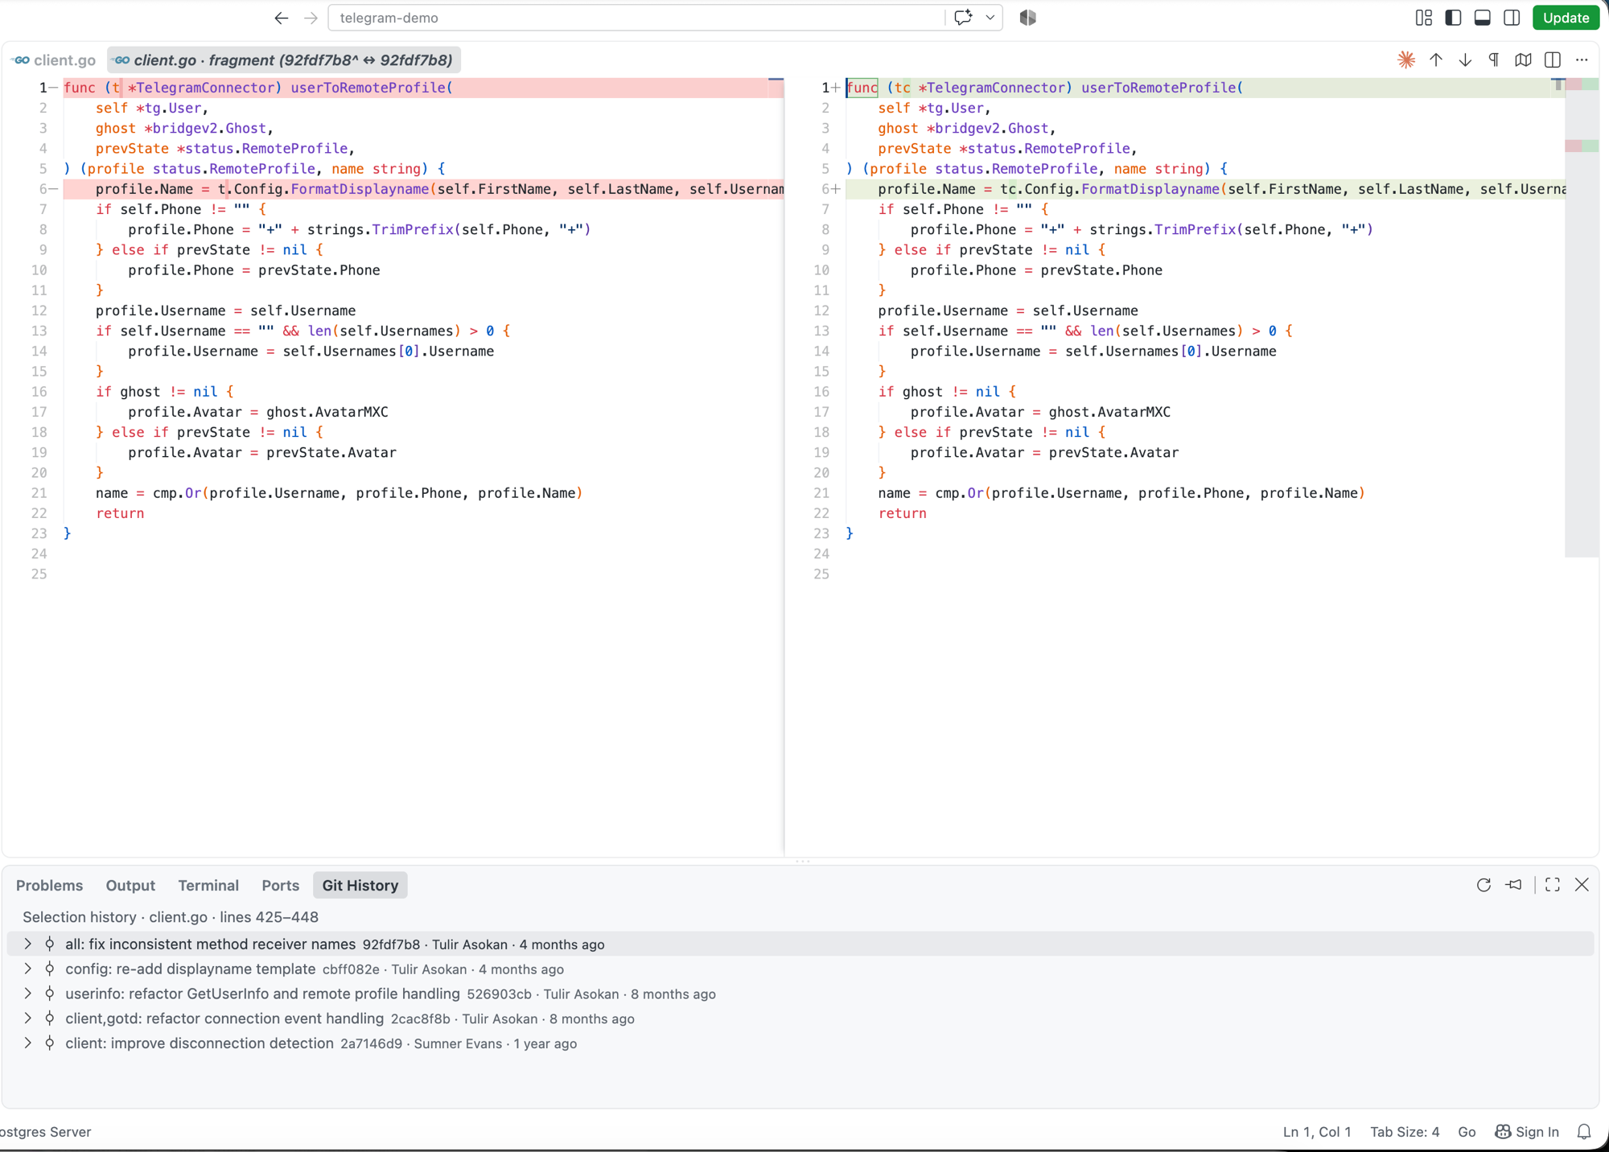Click the green Update button
1609x1152 pixels.
(x=1566, y=18)
